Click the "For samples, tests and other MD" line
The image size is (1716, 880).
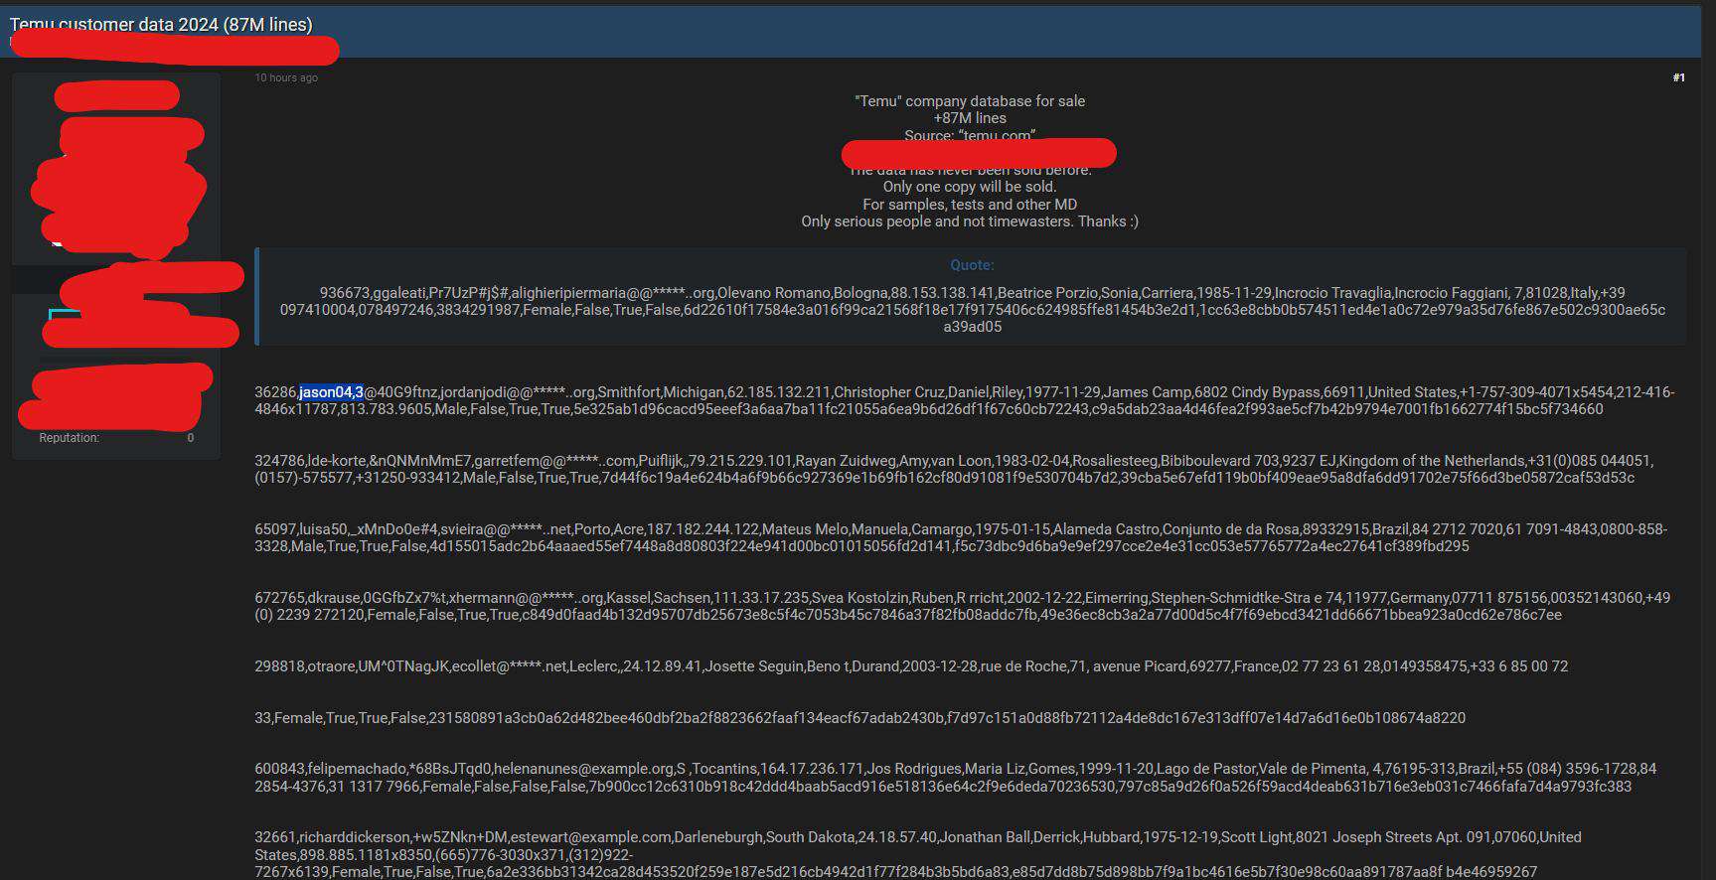969,205
